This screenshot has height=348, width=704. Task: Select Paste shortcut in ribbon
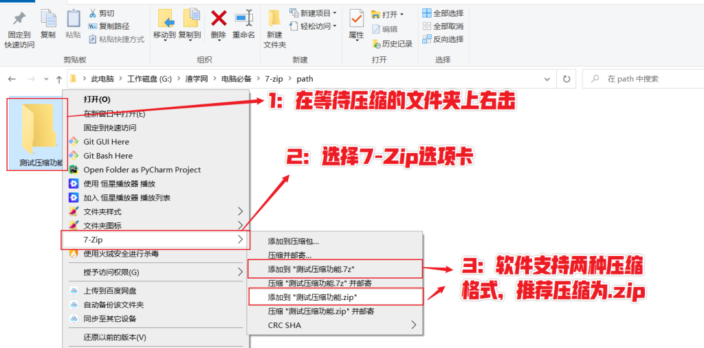(x=117, y=39)
